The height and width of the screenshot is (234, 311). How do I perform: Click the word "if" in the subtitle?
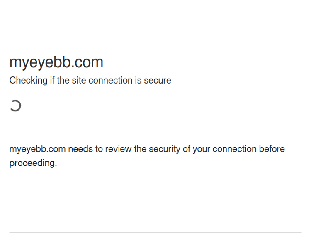point(52,80)
